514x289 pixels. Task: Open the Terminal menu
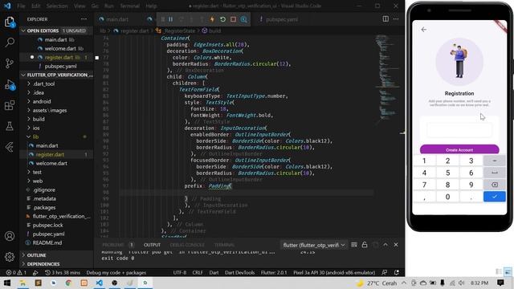point(129,6)
